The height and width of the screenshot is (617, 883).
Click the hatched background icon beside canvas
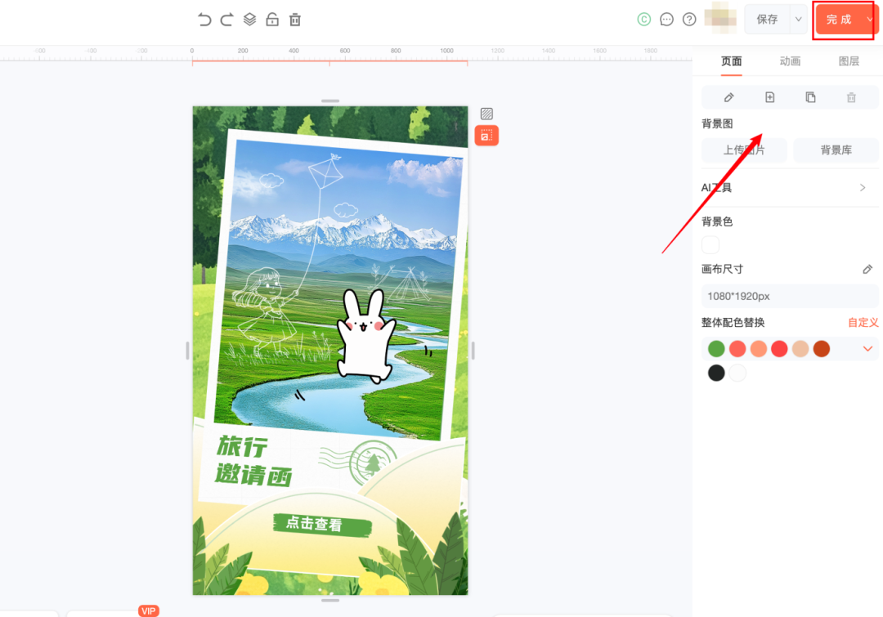tap(486, 114)
